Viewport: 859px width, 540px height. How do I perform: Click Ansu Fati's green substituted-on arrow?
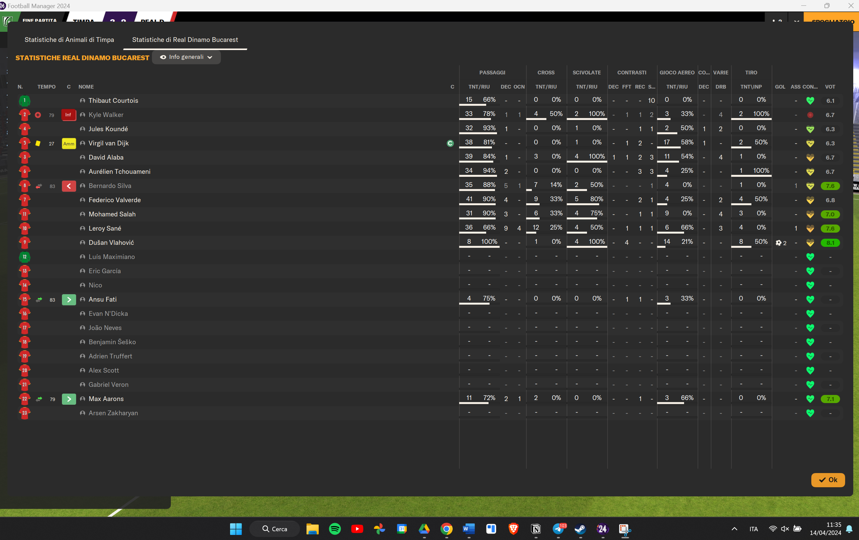coord(69,300)
